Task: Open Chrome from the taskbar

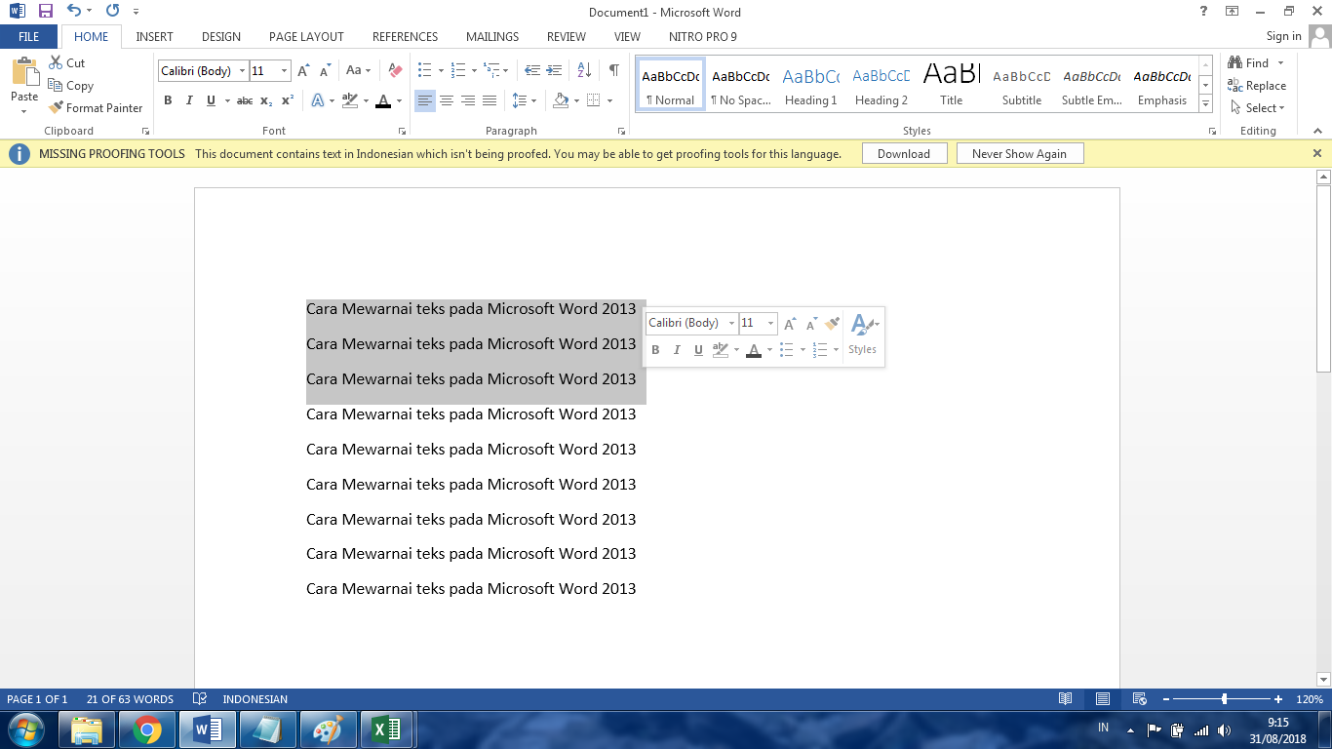Action: pyautogui.click(x=147, y=729)
